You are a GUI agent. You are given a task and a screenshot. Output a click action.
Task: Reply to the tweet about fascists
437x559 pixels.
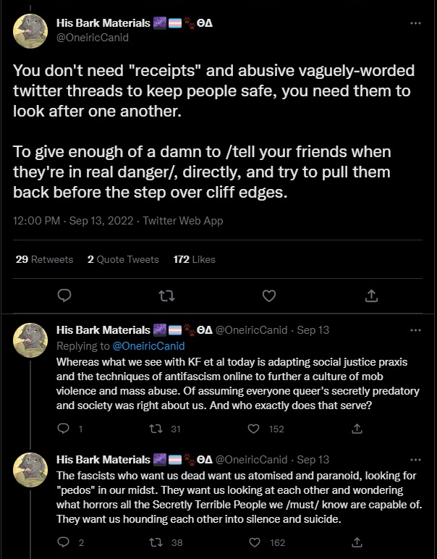pyautogui.click(x=64, y=542)
